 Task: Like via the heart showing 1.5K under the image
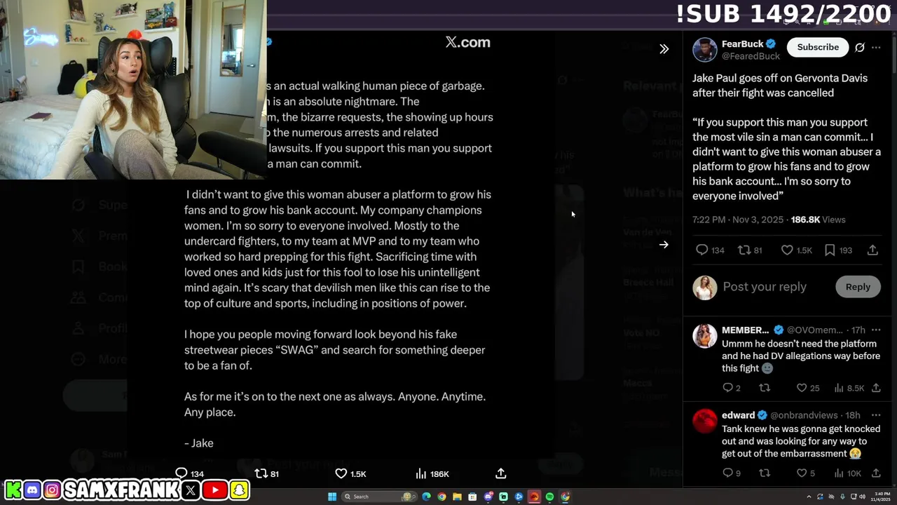[x=341, y=473]
